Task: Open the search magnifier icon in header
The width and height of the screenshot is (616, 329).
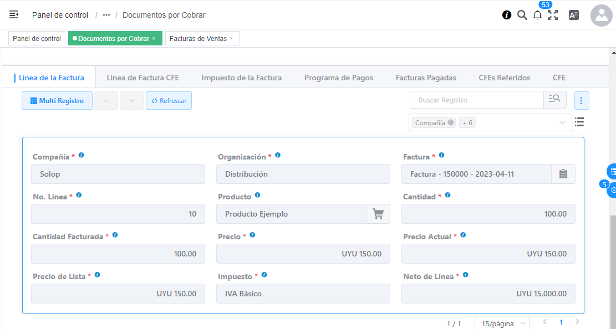Action: pos(522,15)
